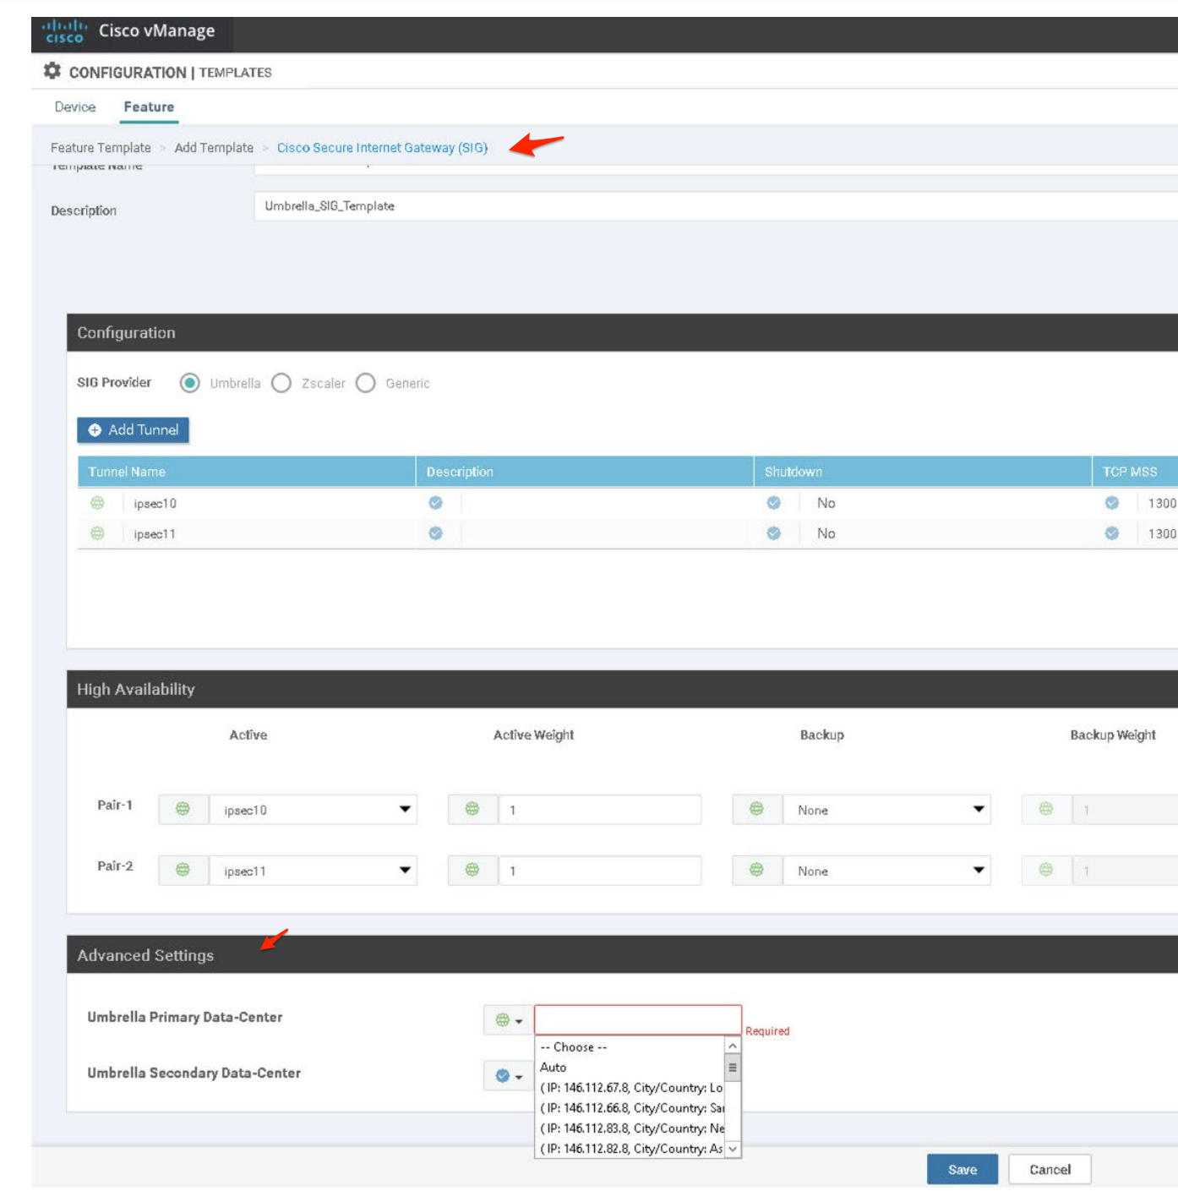The height and width of the screenshot is (1202, 1178).
Task: Click the Pair-1 Active Weight globe icon
Action: 472,809
